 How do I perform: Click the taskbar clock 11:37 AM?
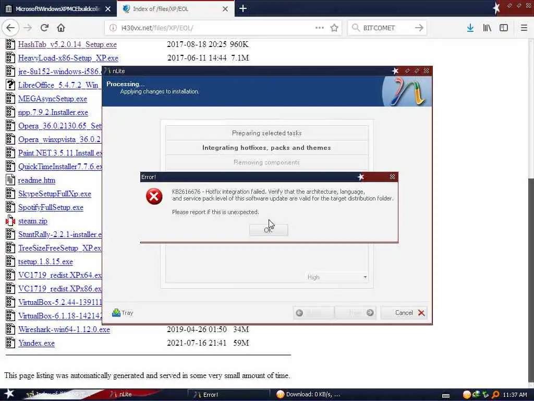coord(515,395)
